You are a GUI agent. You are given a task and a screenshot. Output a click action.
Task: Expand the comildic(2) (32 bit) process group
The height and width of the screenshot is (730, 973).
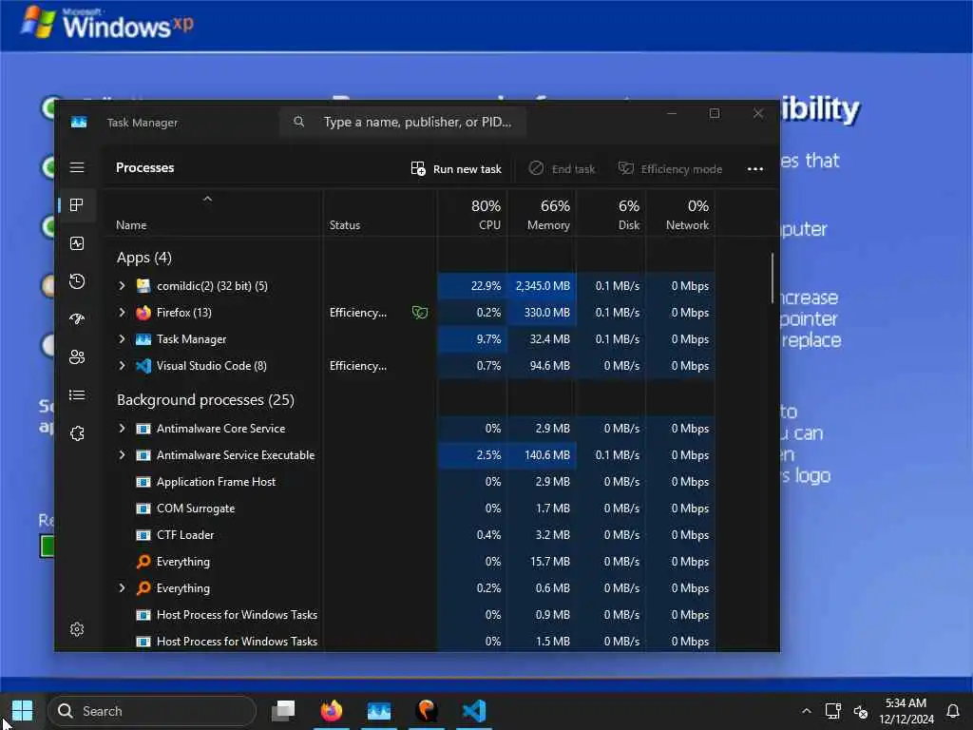point(122,285)
